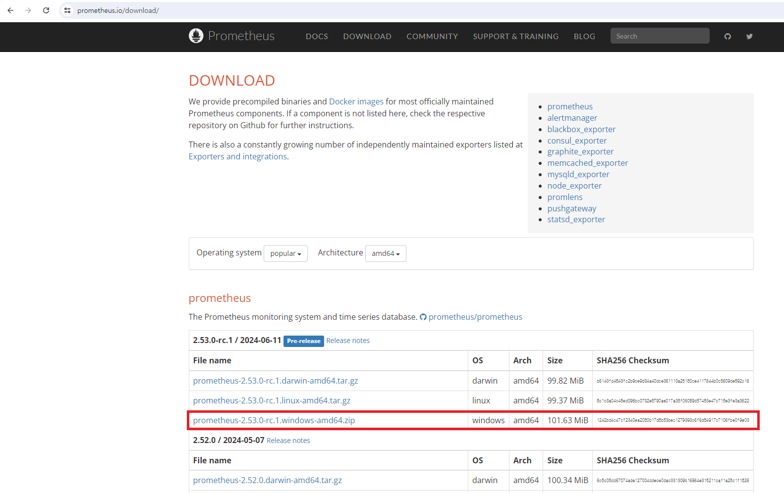Download prometheus-2.53.0-rc.1.linux-amd64.tar.gz
Screen dimensions: 784x493
click(272, 400)
